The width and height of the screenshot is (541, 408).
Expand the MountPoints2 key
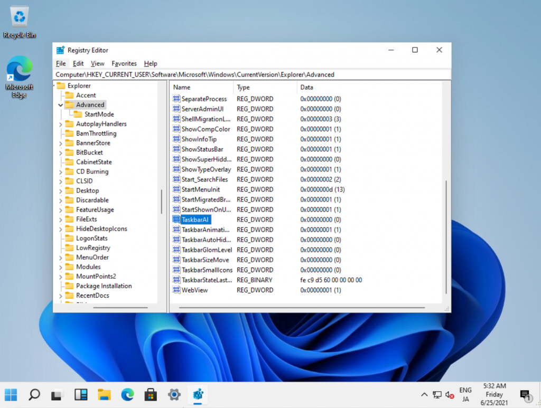(x=61, y=277)
